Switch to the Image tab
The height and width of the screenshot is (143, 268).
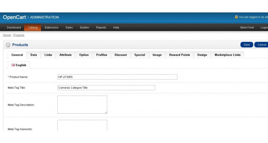coord(157,55)
